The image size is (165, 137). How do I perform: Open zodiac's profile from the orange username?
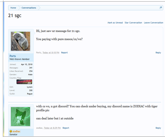click(x=17, y=131)
